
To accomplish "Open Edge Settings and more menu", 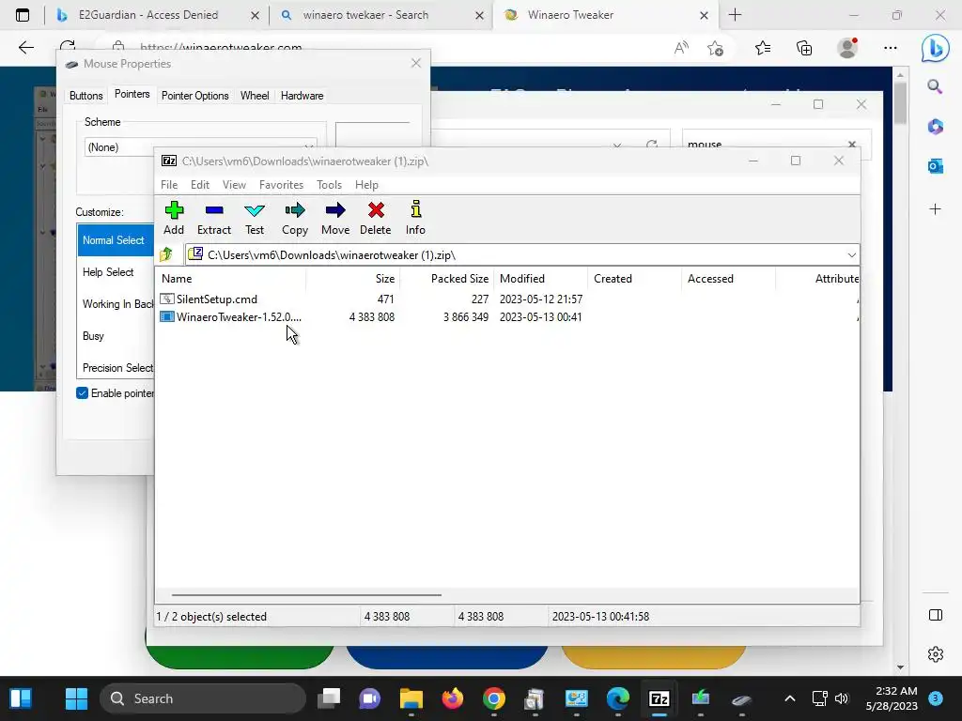I will (x=891, y=48).
